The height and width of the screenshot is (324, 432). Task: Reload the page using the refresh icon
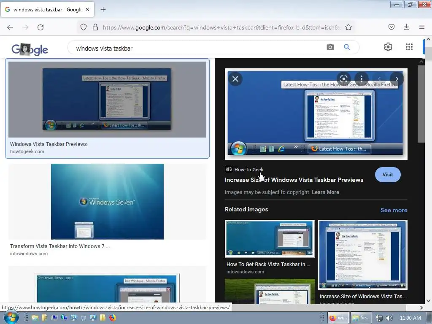coord(40,27)
